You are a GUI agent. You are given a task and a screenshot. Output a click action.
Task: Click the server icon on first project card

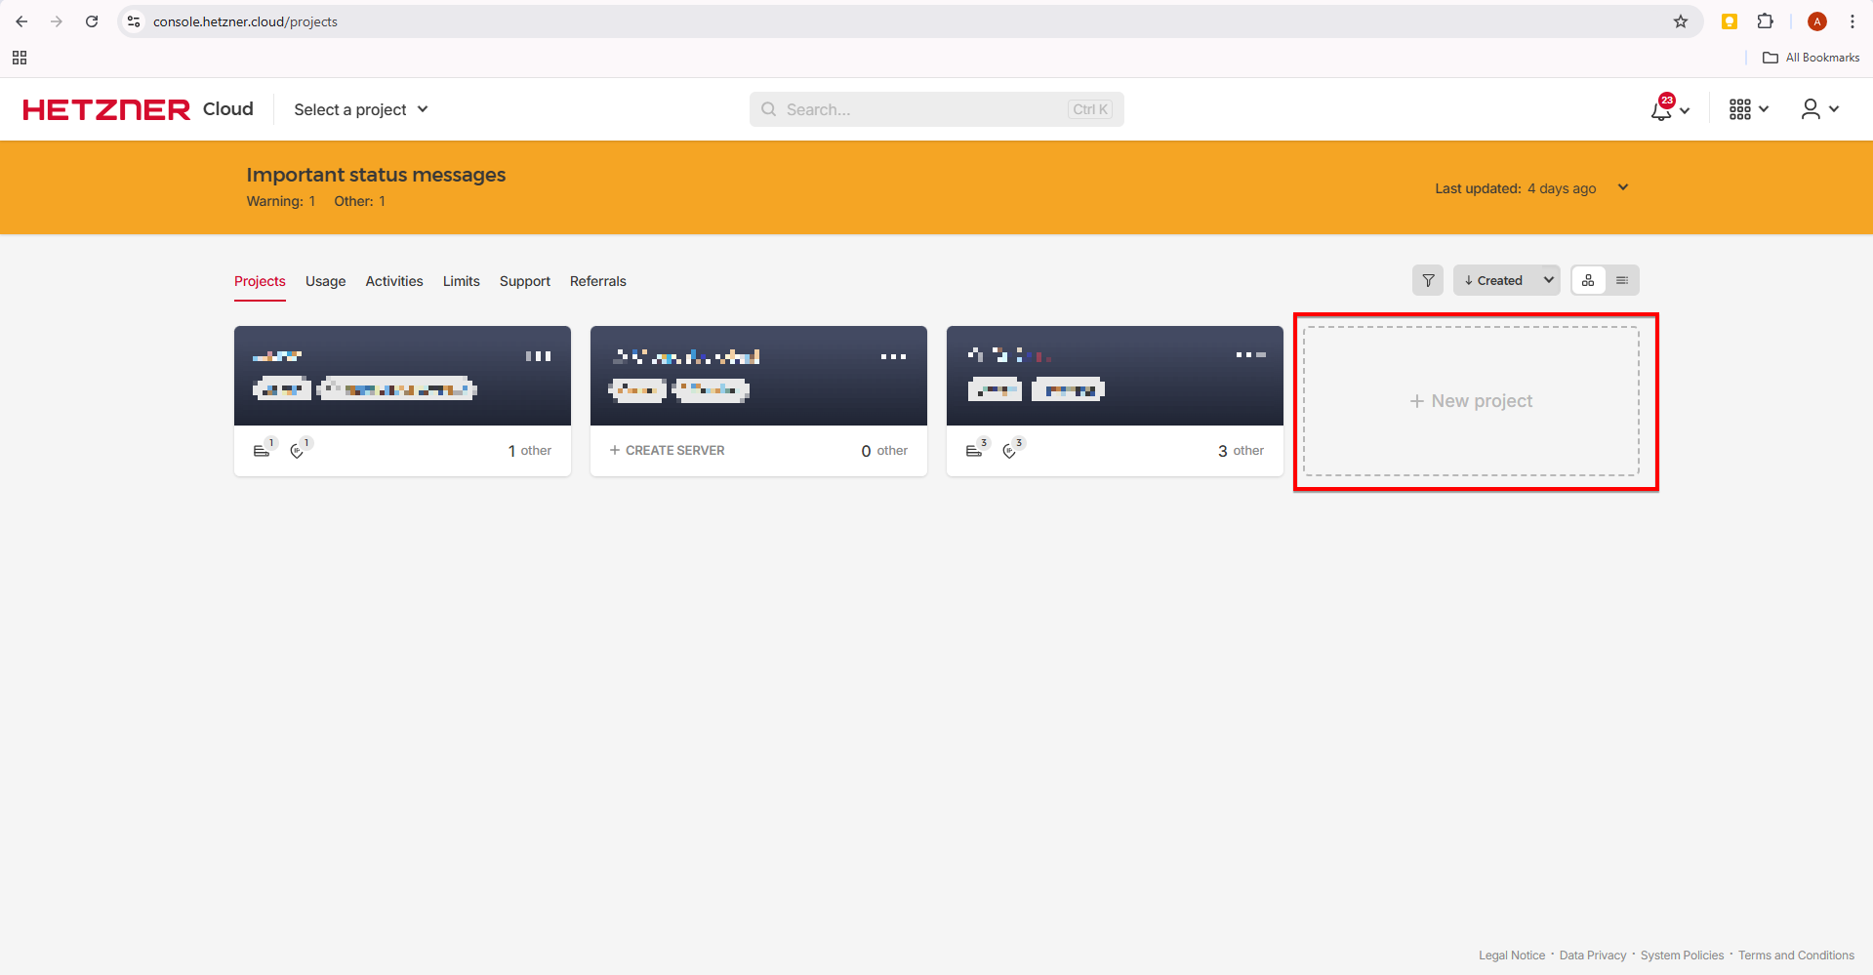pos(262,451)
